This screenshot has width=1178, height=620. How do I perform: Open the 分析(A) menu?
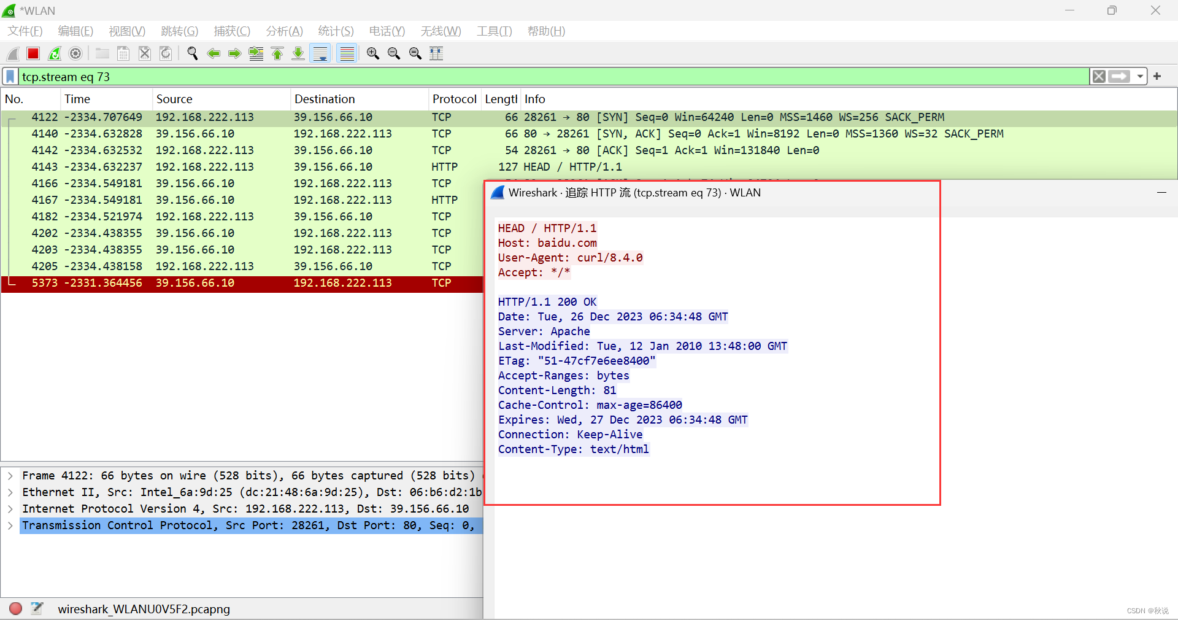tap(284, 31)
